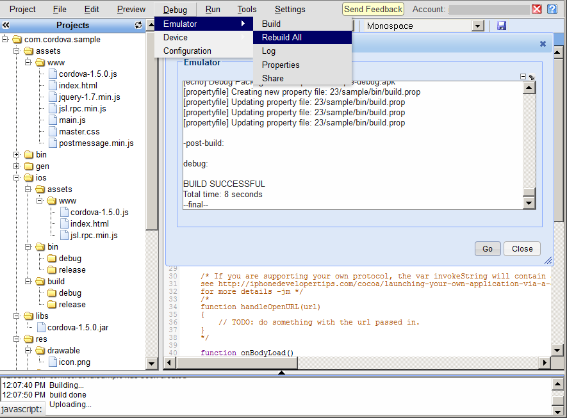The image size is (567, 418).
Task: Collapse the Projects panel with double-arrow icon
Action: click(6, 26)
